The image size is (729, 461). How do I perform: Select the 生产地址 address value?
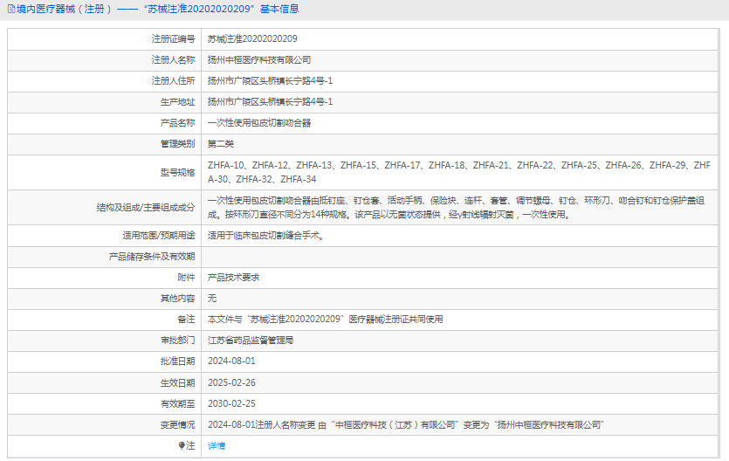tap(270, 102)
